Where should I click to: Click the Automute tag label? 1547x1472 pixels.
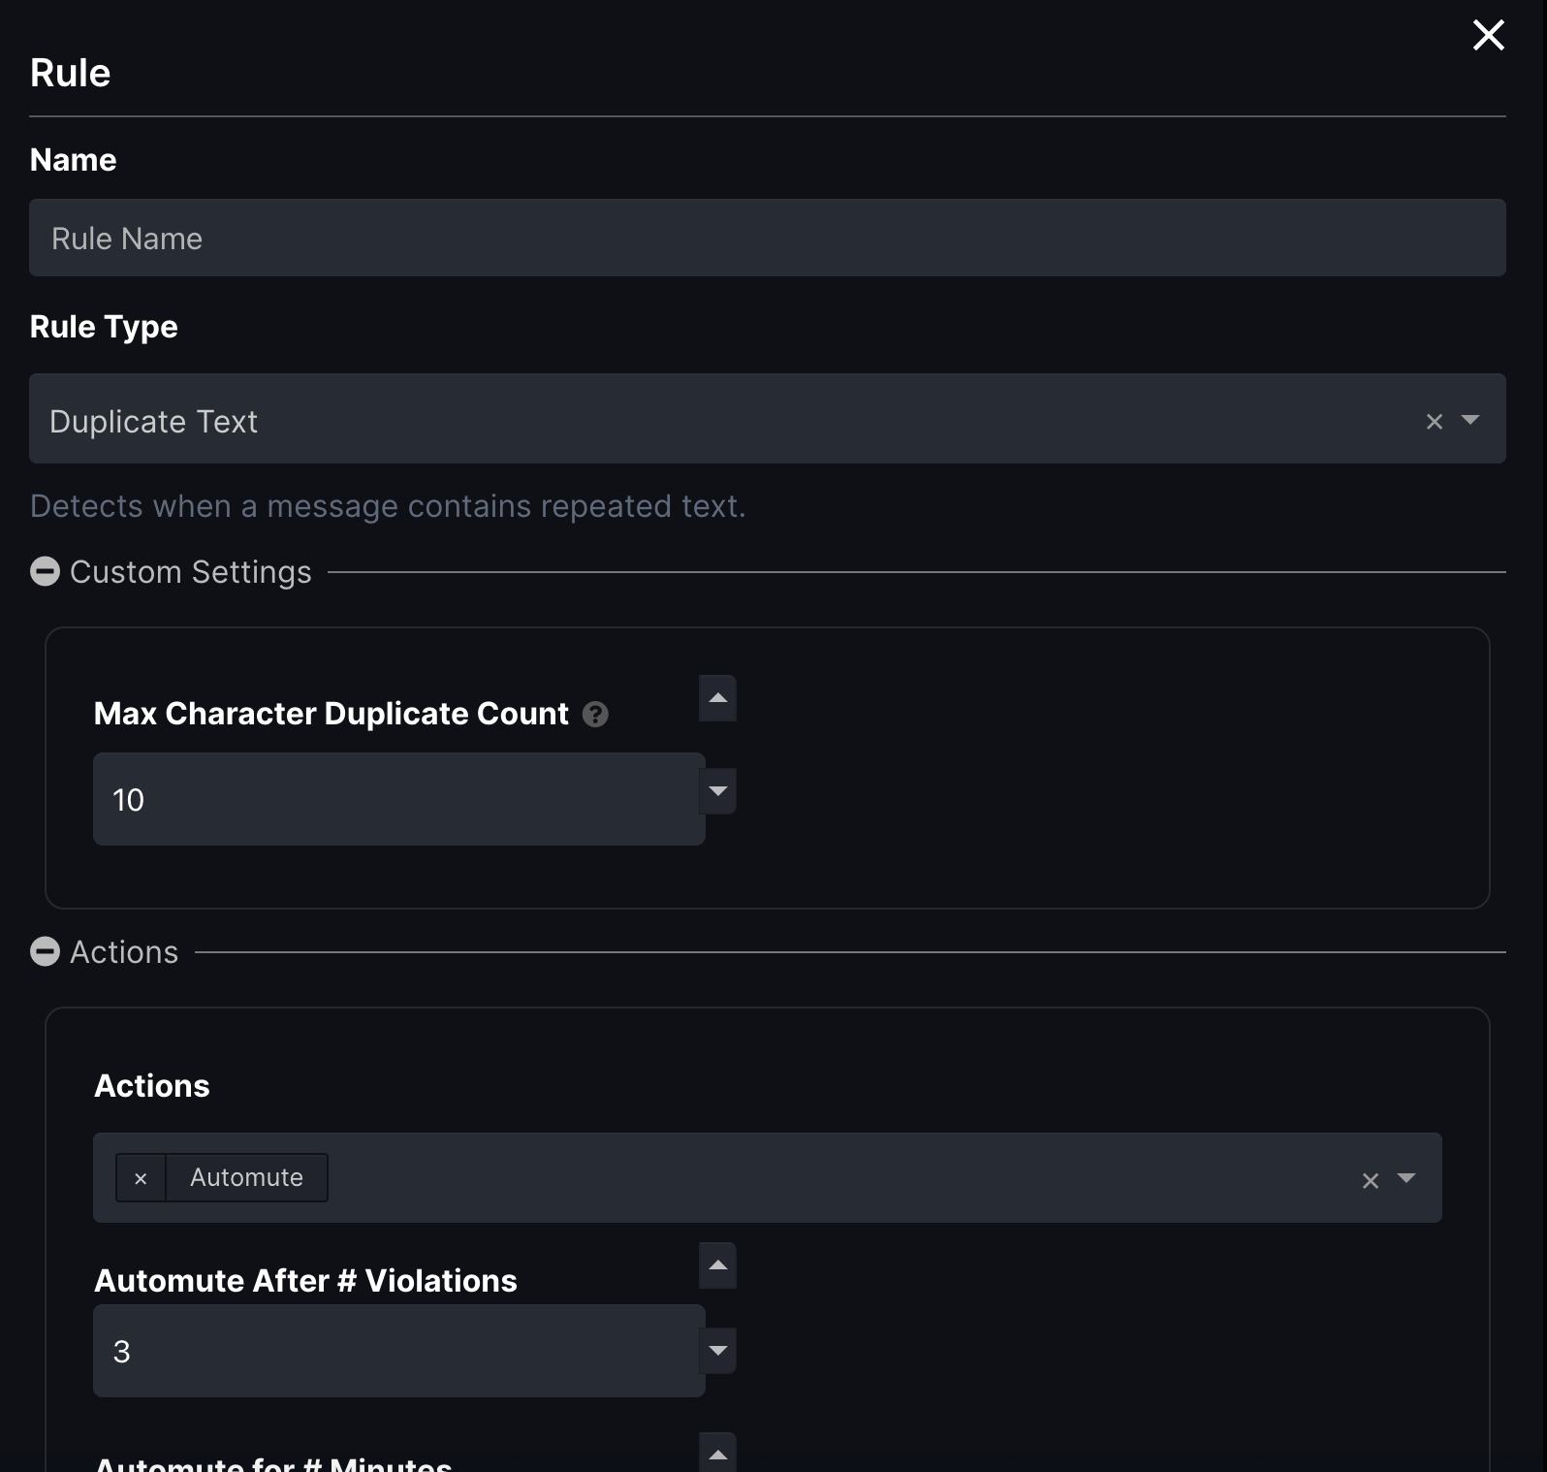coord(246,1178)
